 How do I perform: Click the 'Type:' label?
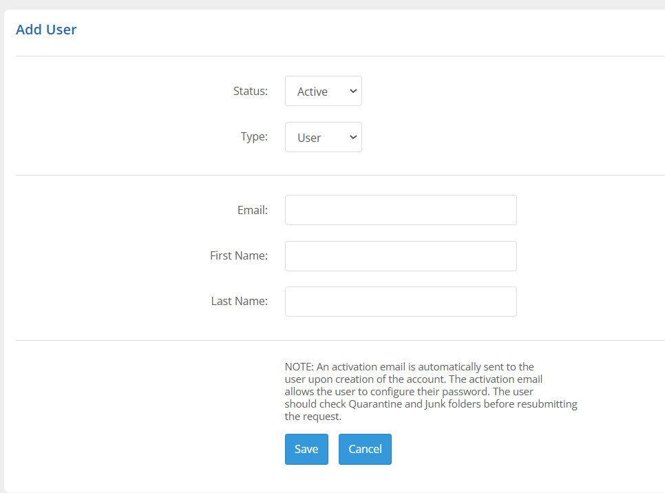(x=254, y=136)
